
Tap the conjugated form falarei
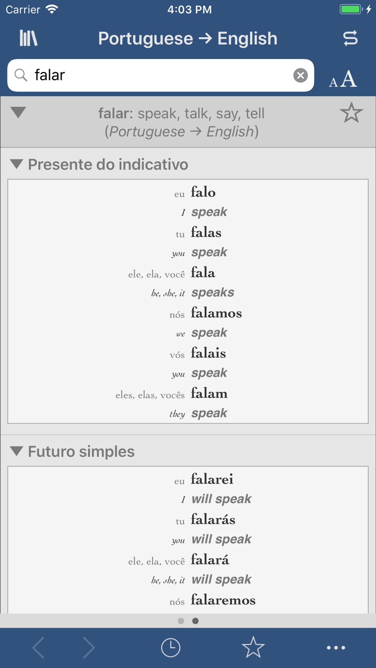click(x=212, y=479)
